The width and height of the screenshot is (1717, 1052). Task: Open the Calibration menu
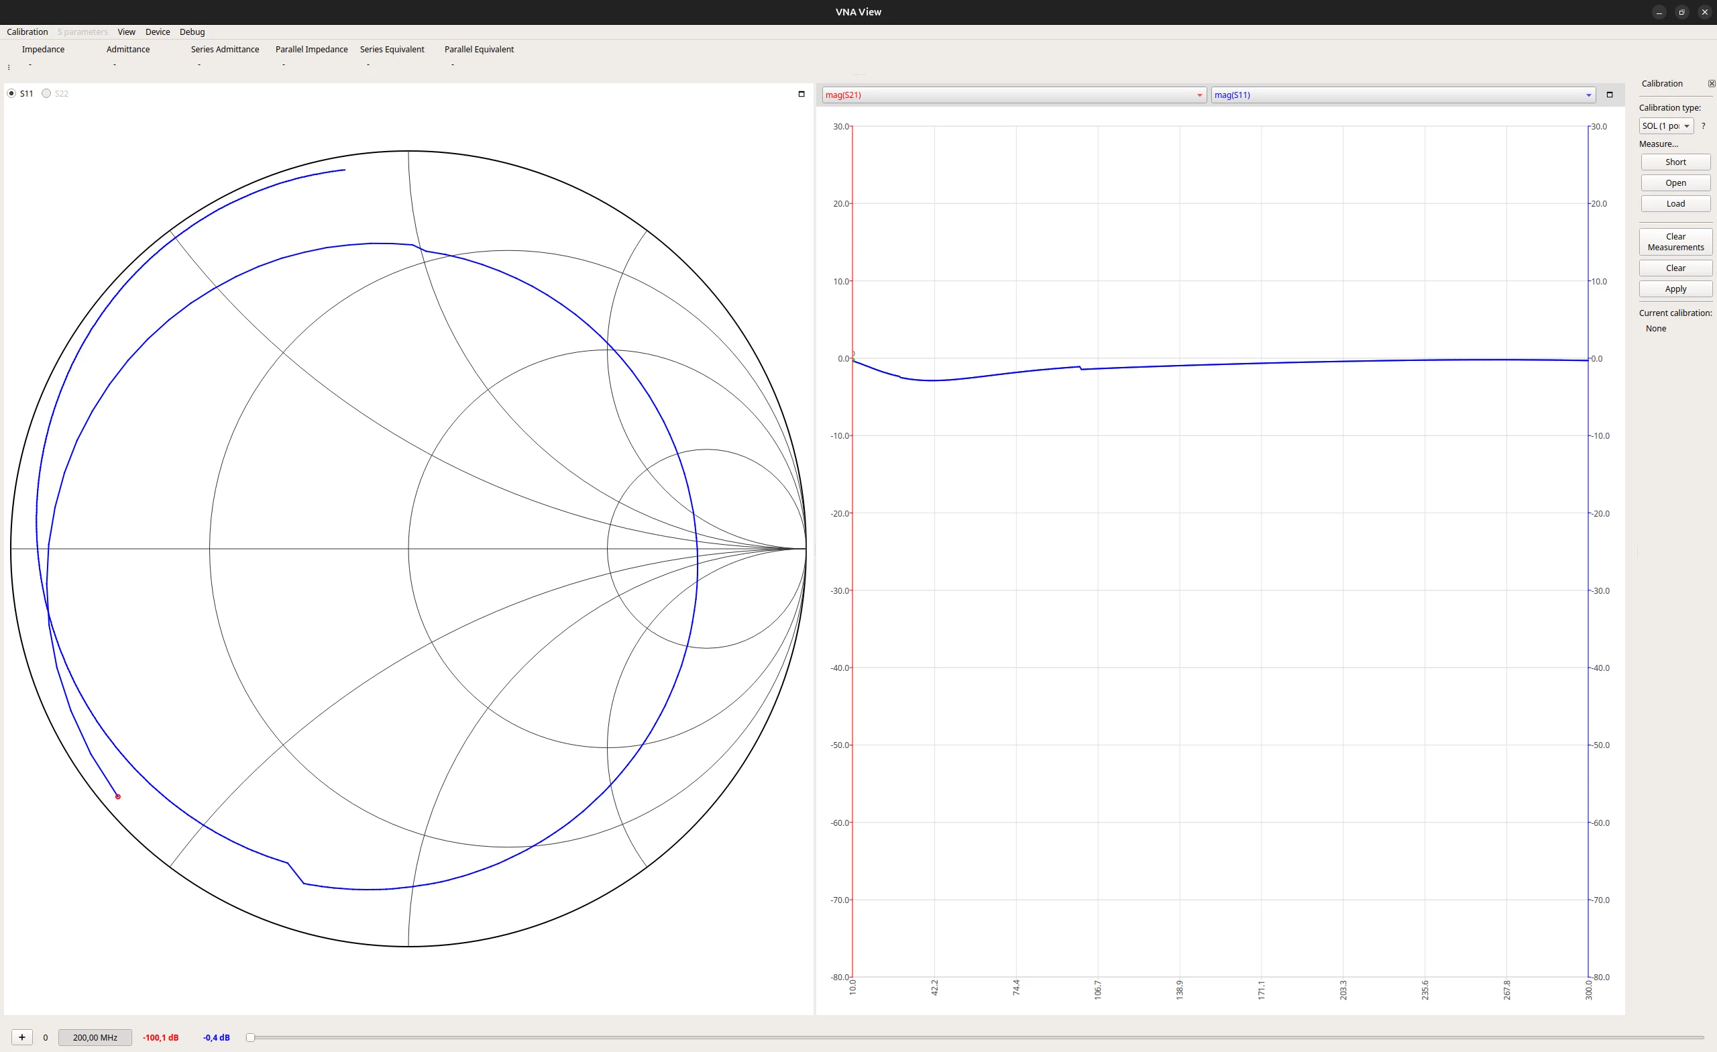click(x=27, y=32)
